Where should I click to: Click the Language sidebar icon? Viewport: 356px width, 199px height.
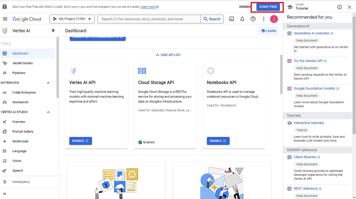point(5,151)
